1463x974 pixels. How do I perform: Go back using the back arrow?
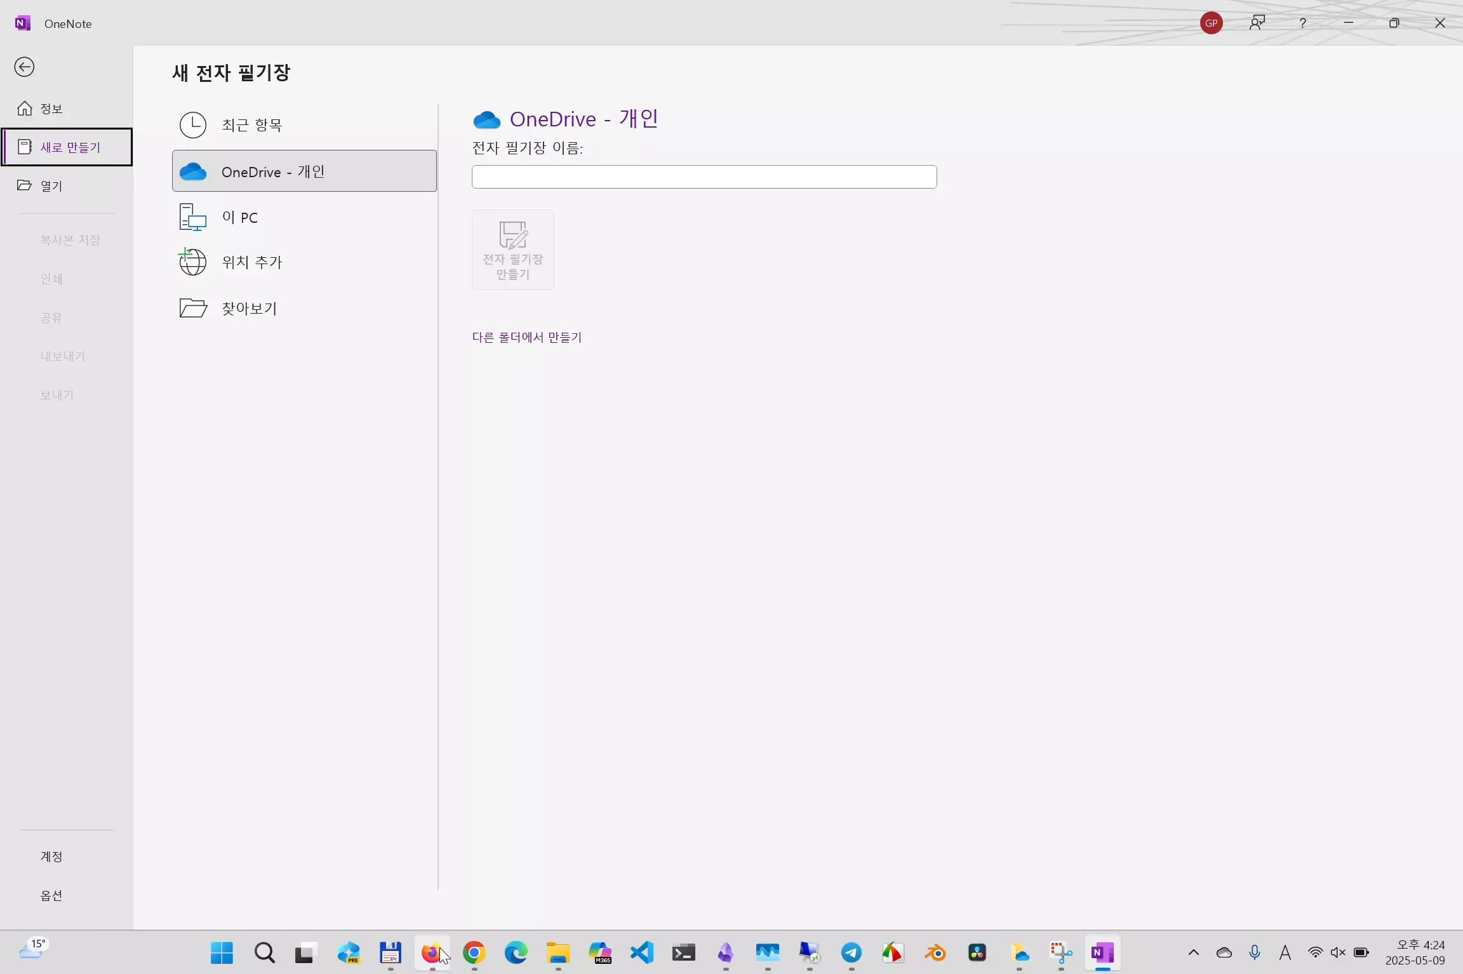pyautogui.click(x=24, y=67)
